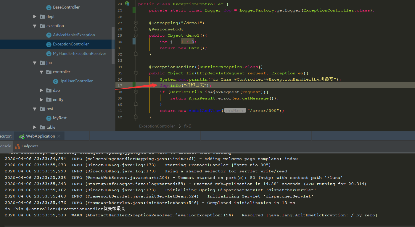415x227 pixels.
Task: Expand the dept folder
Action: (35, 17)
